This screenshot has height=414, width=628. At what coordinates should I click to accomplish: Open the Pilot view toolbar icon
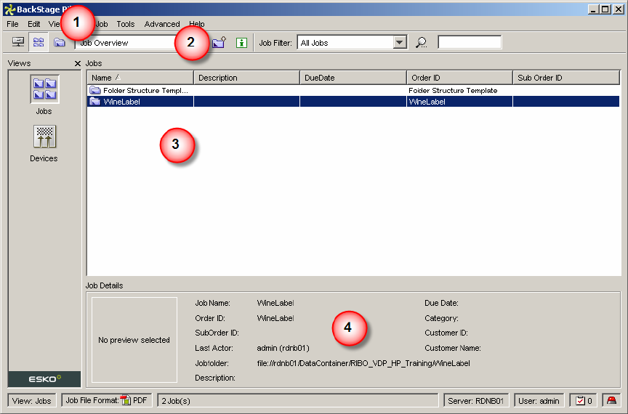click(18, 42)
